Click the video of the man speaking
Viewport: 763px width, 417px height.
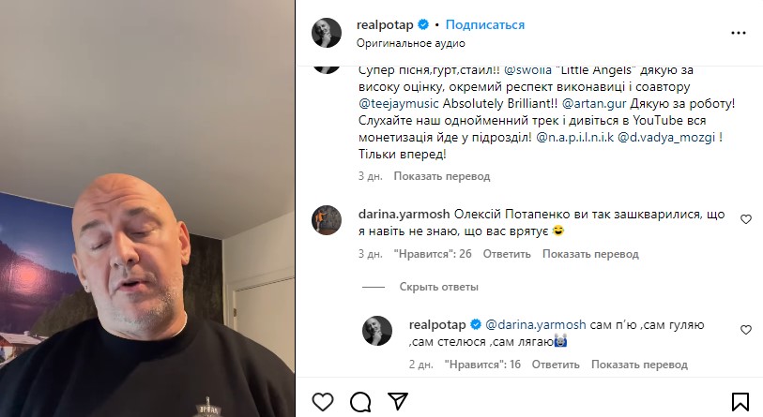(147, 208)
